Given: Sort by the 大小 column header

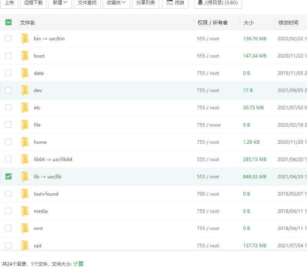Looking at the screenshot, I should pyautogui.click(x=249, y=23).
